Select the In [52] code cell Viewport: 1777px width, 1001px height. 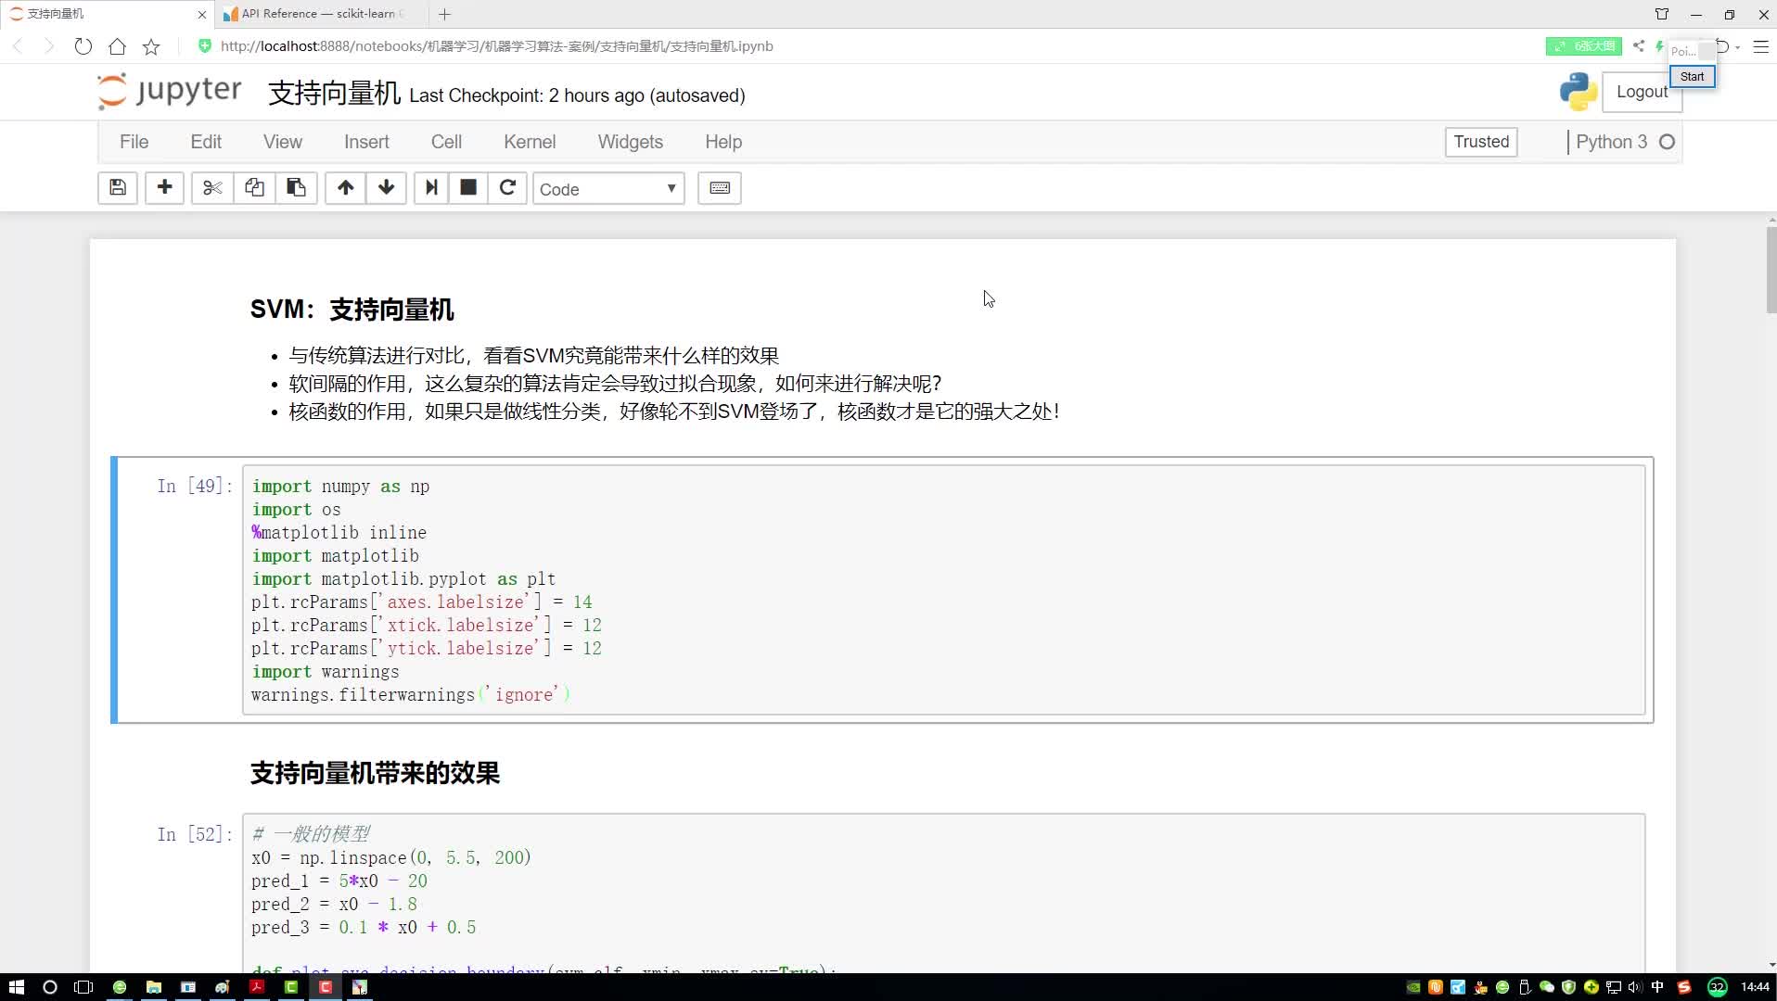(x=943, y=893)
